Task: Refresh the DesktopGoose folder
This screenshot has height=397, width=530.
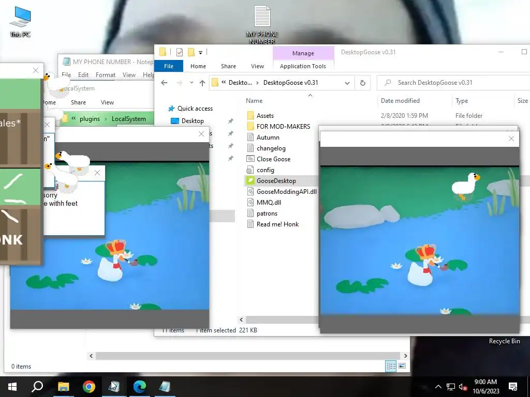Action: coord(363,83)
